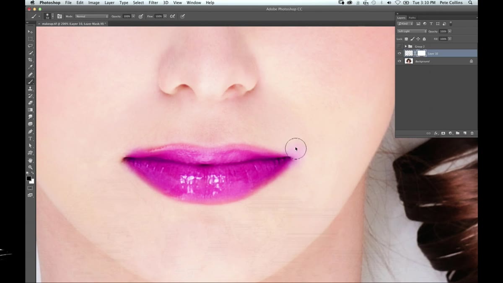Image resolution: width=503 pixels, height=283 pixels.
Task: Select the Pen tool
Action: pos(30,131)
